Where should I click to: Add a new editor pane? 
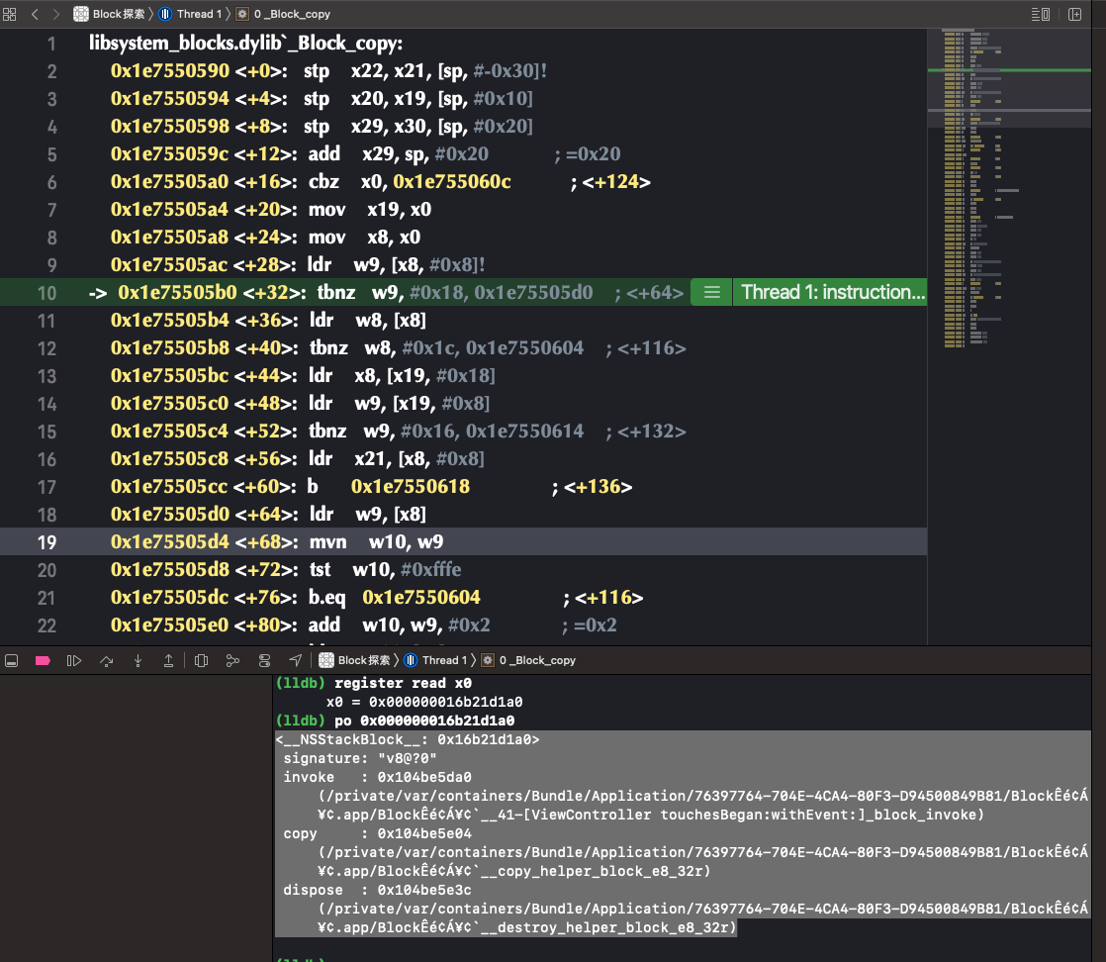[1075, 14]
